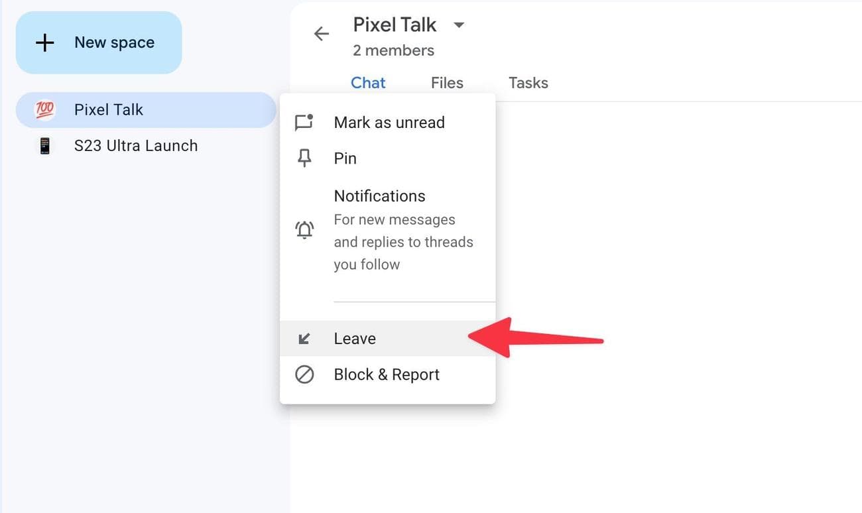
Task: Expand the Pixel Talk title dropdown arrow
Action: (x=459, y=25)
